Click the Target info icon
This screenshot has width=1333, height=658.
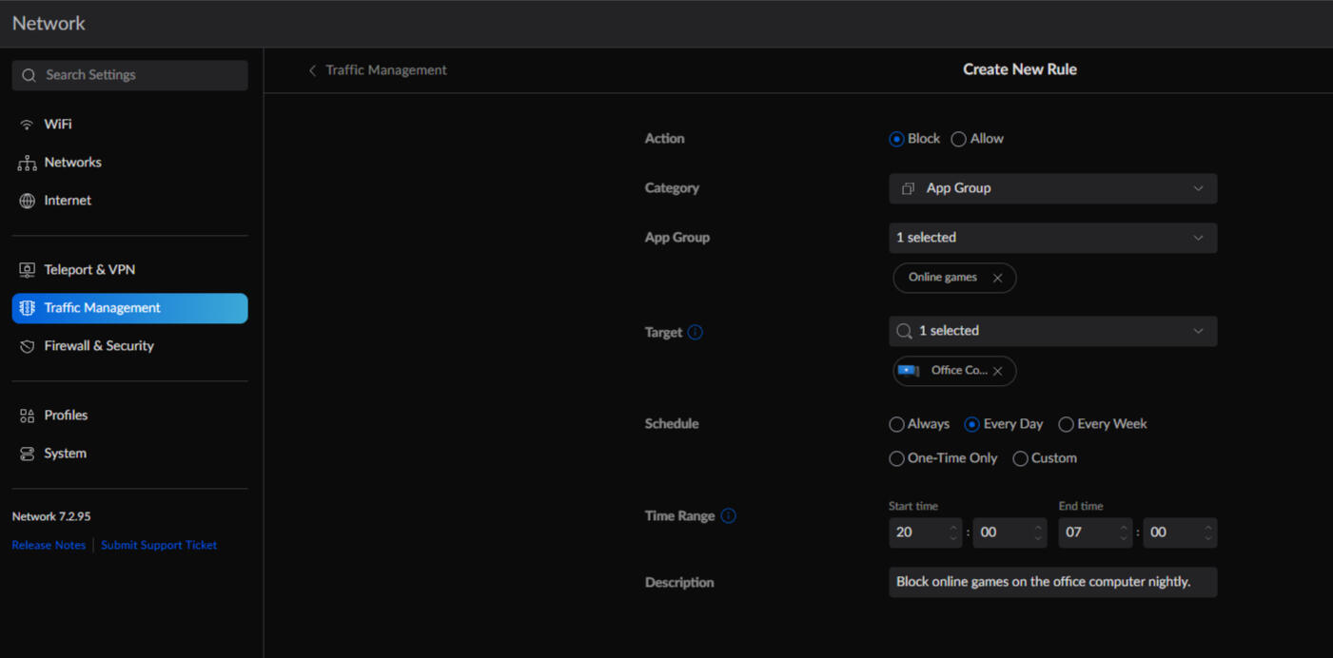coord(696,332)
